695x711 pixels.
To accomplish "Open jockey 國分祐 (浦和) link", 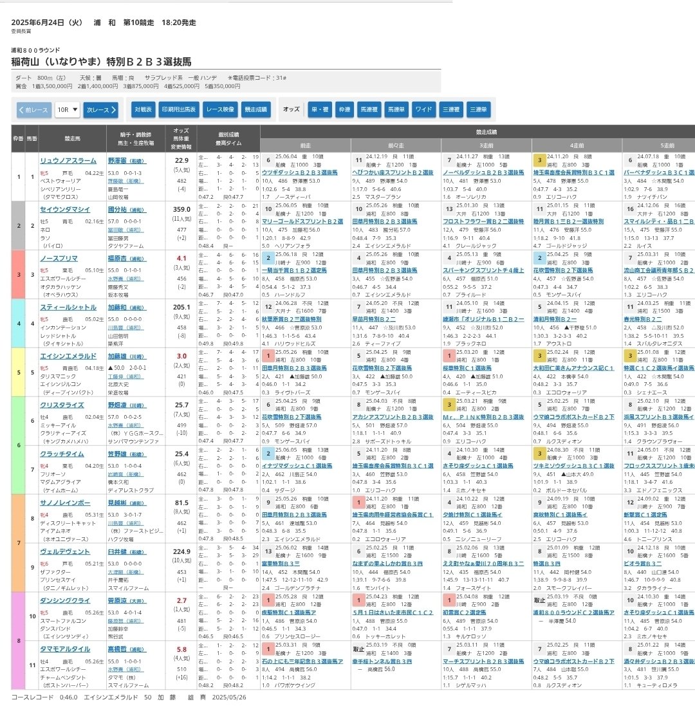I will (x=127, y=210).
